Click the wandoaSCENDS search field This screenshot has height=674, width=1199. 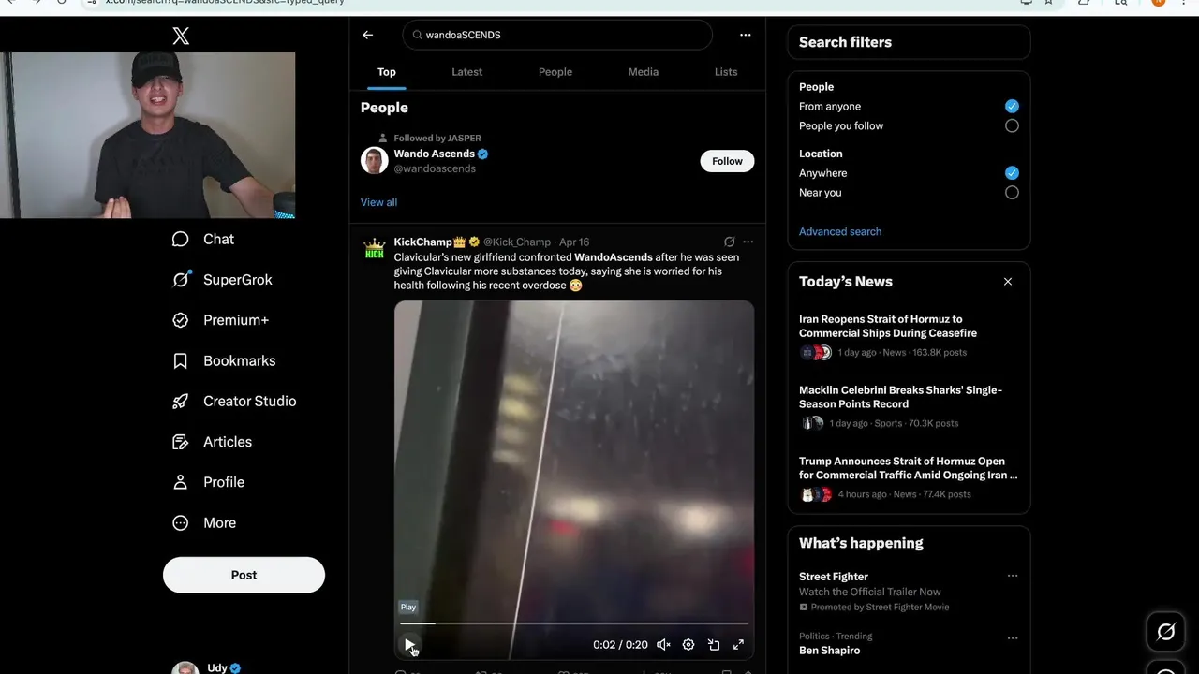click(x=557, y=35)
